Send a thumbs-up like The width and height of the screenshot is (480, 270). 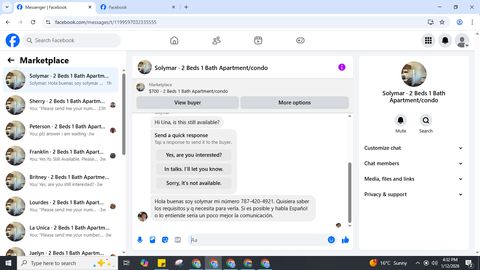point(345,240)
